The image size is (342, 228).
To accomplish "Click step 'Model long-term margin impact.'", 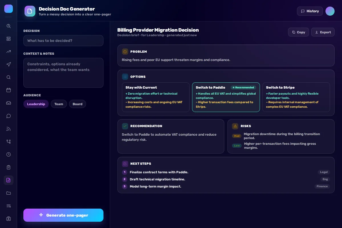I will pyautogui.click(x=155, y=186).
